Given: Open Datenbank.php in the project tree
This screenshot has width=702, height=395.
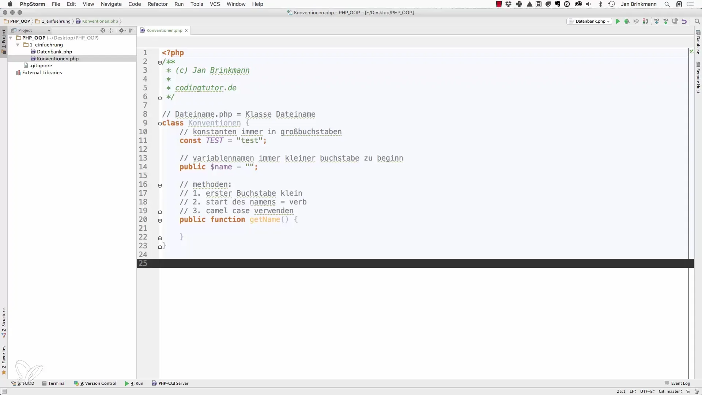Looking at the screenshot, I should click(54, 52).
